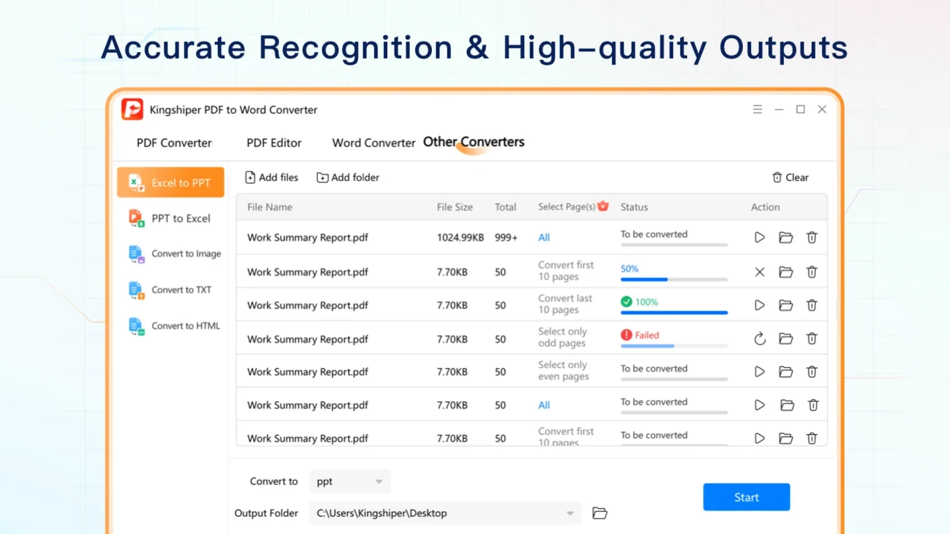
Task: Click the 100% completed progress bar
Action: point(674,313)
